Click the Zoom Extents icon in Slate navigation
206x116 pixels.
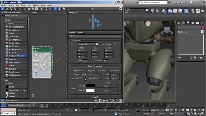[x=114, y=101]
